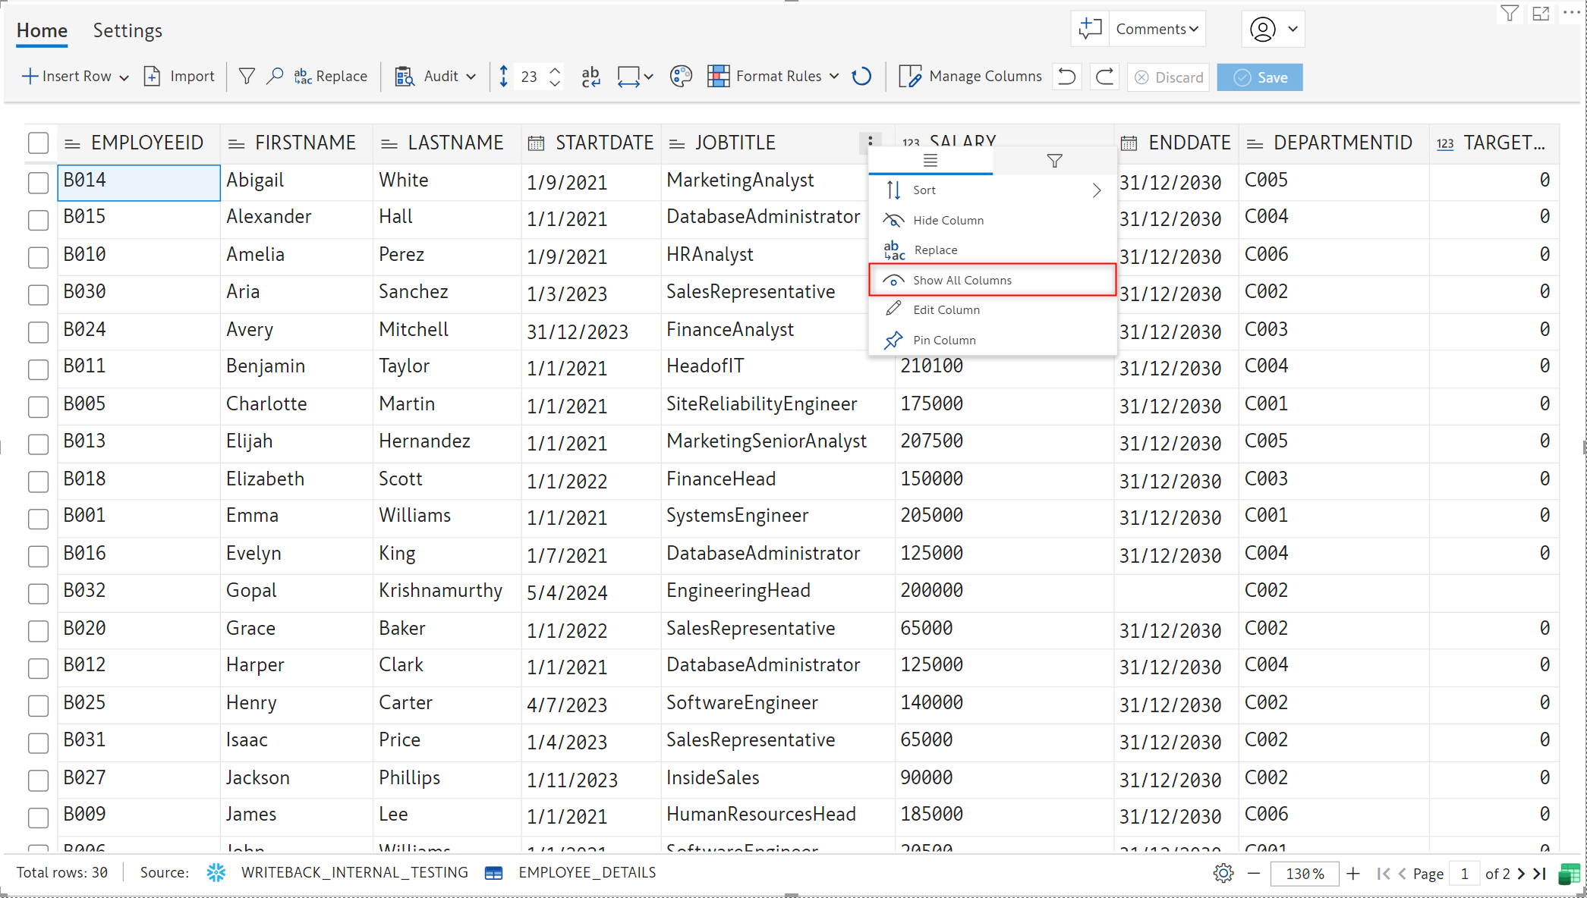
Task: Check the row checkbox for B014
Action: click(38, 183)
